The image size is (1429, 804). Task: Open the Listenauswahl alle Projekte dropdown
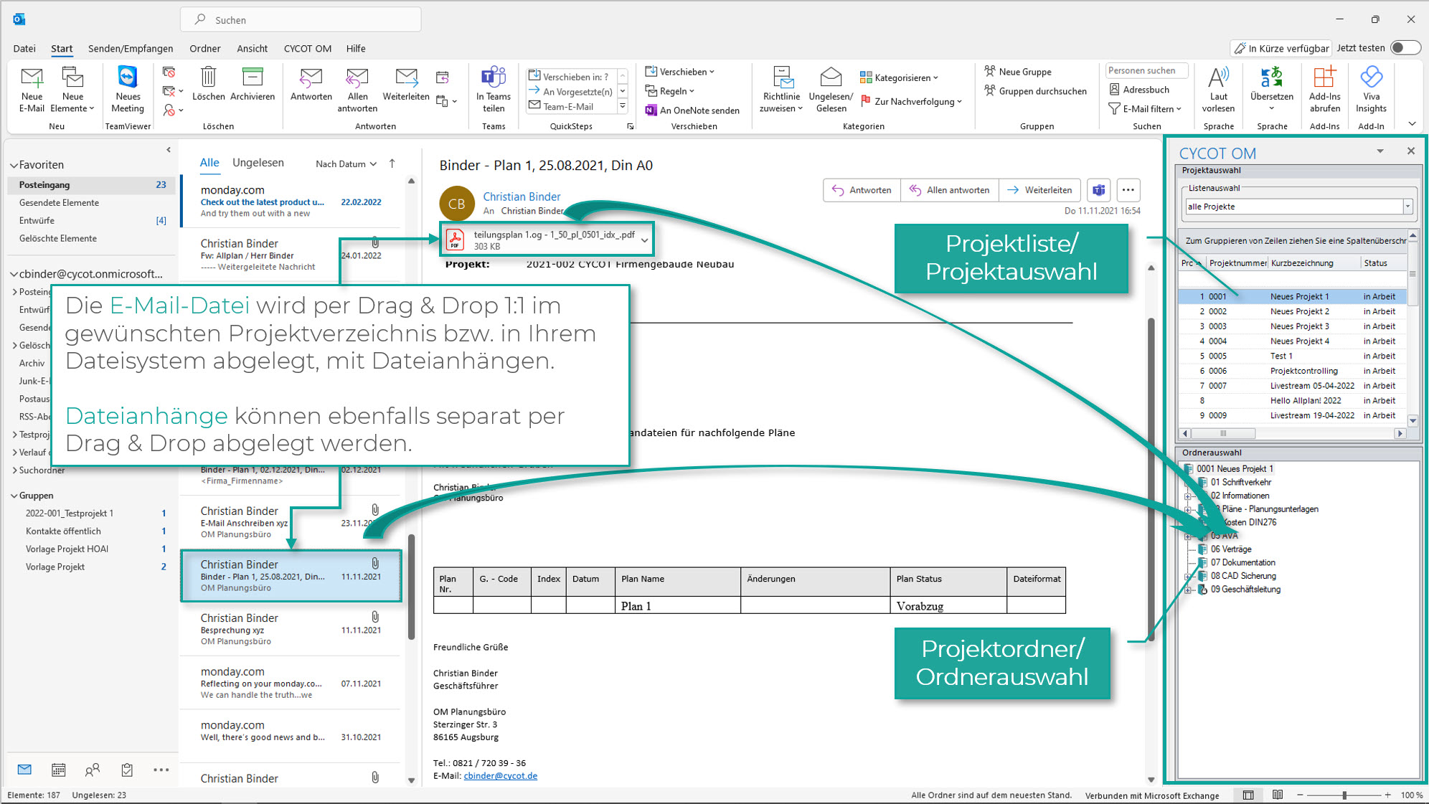coord(1407,207)
